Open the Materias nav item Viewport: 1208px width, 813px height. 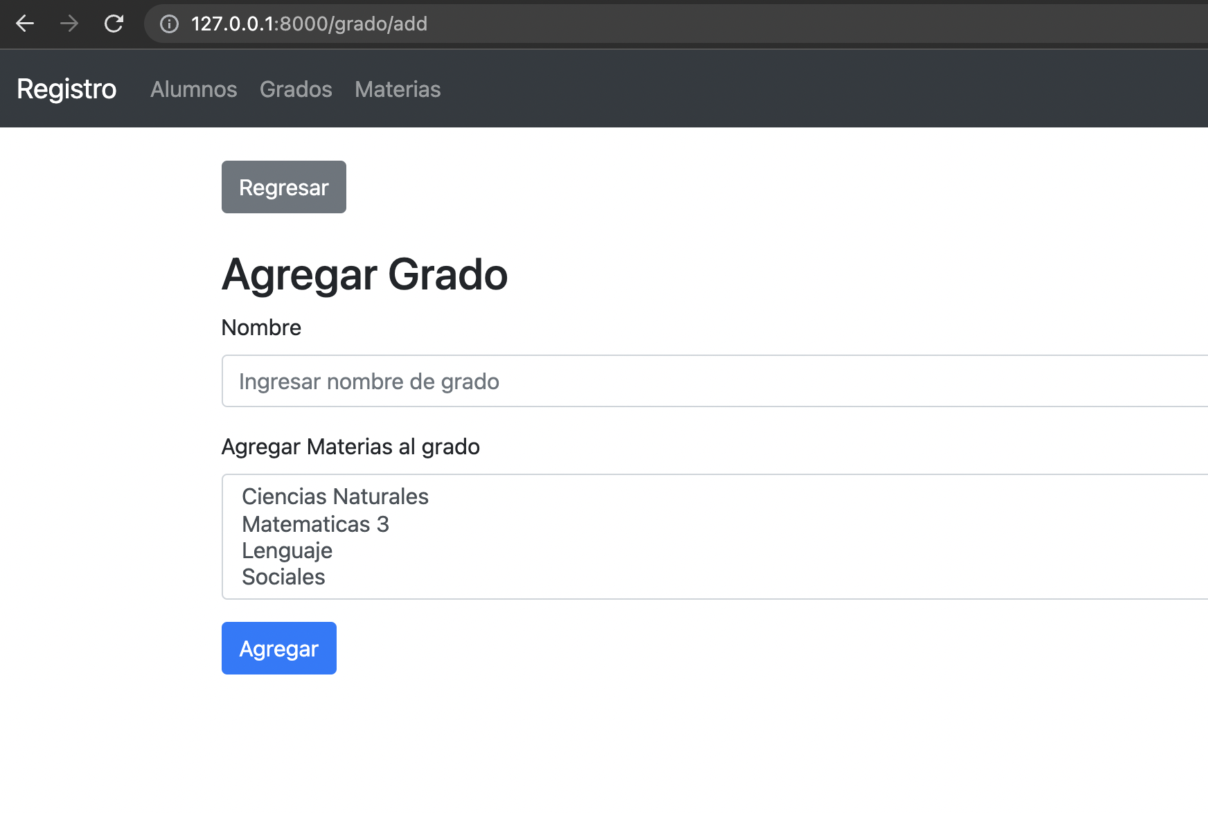[398, 89]
